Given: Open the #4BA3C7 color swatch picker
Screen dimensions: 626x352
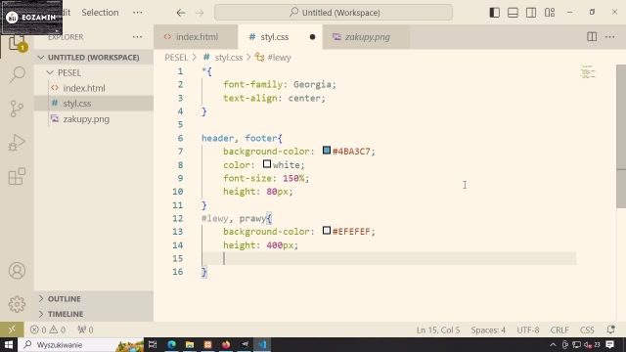Looking at the screenshot, I should pyautogui.click(x=327, y=151).
